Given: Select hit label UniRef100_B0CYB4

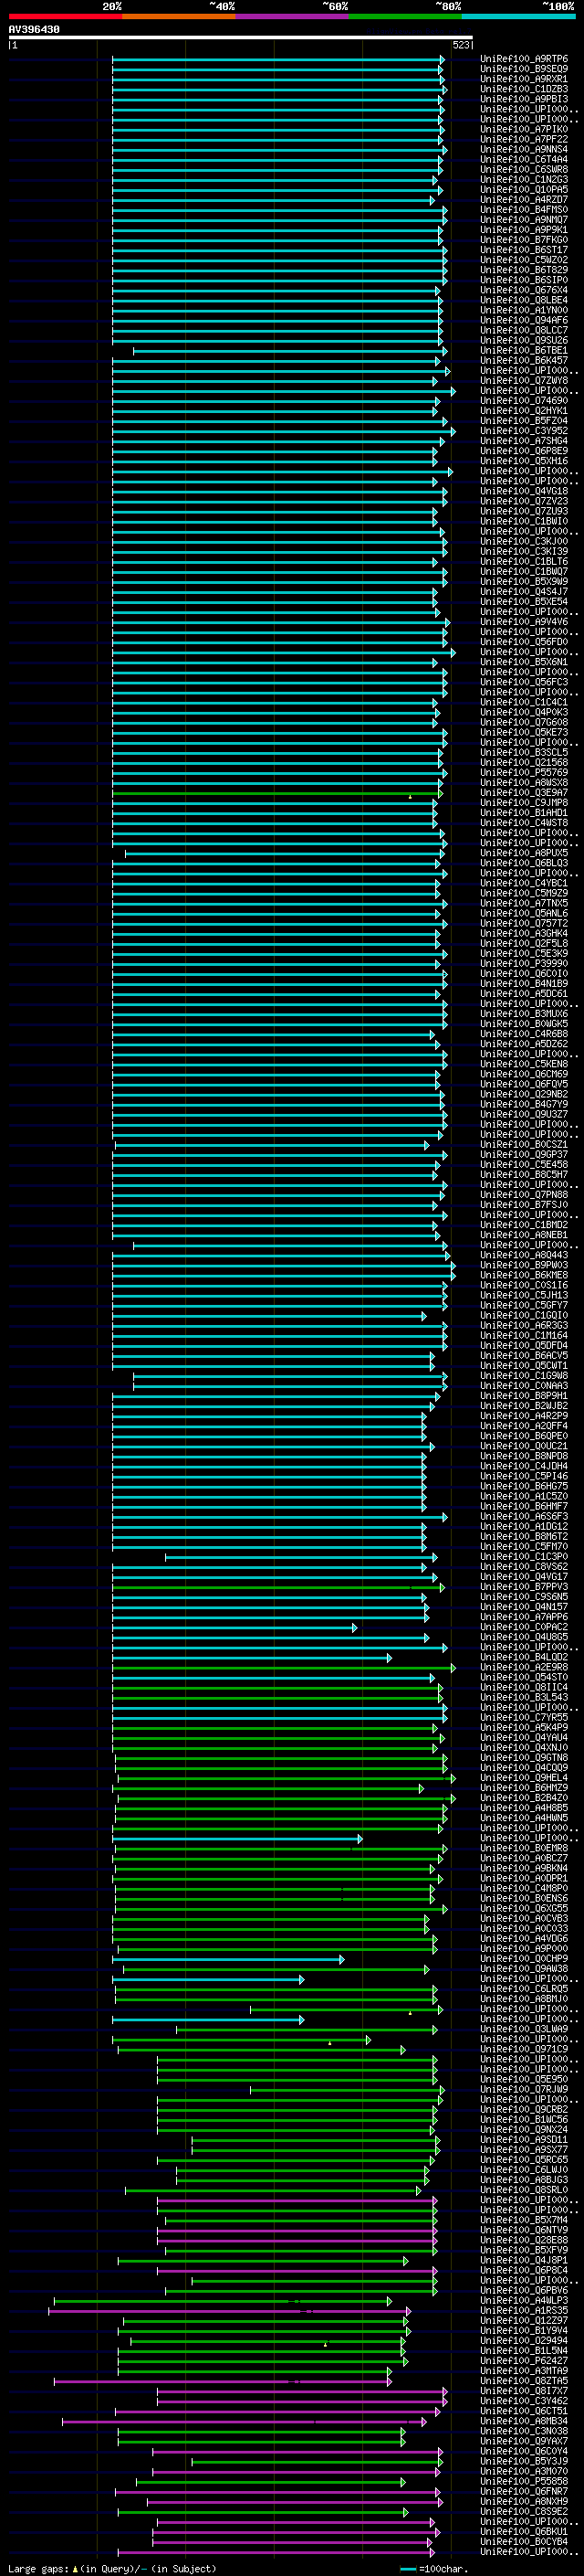Looking at the screenshot, I should pos(524,2540).
